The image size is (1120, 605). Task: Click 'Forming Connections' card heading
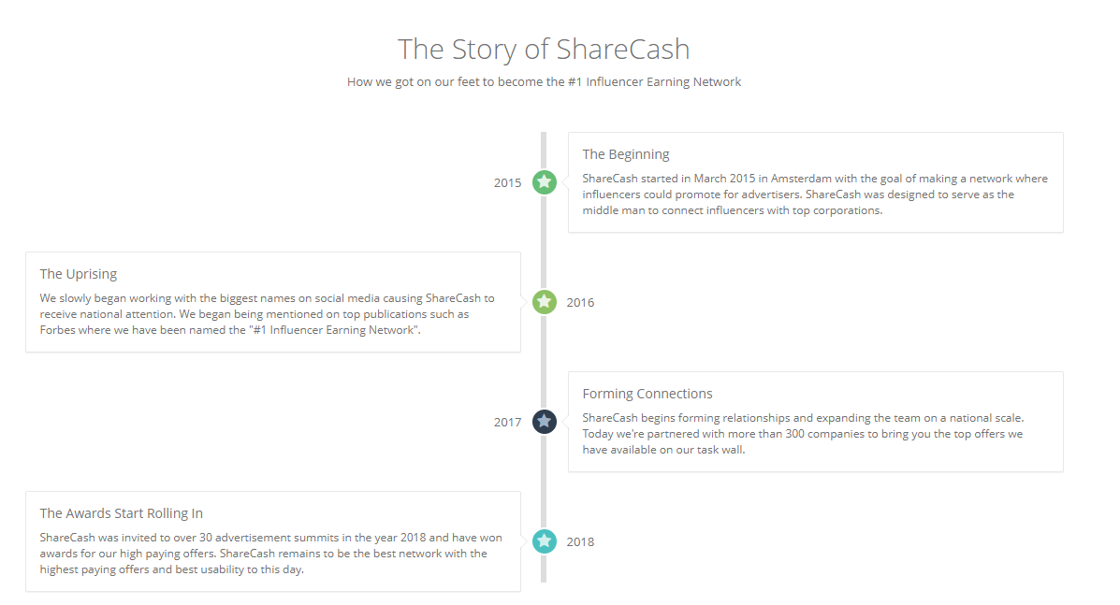point(647,394)
